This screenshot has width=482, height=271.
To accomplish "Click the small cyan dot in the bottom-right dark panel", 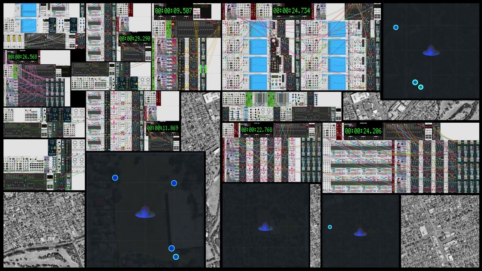I will point(330,227).
